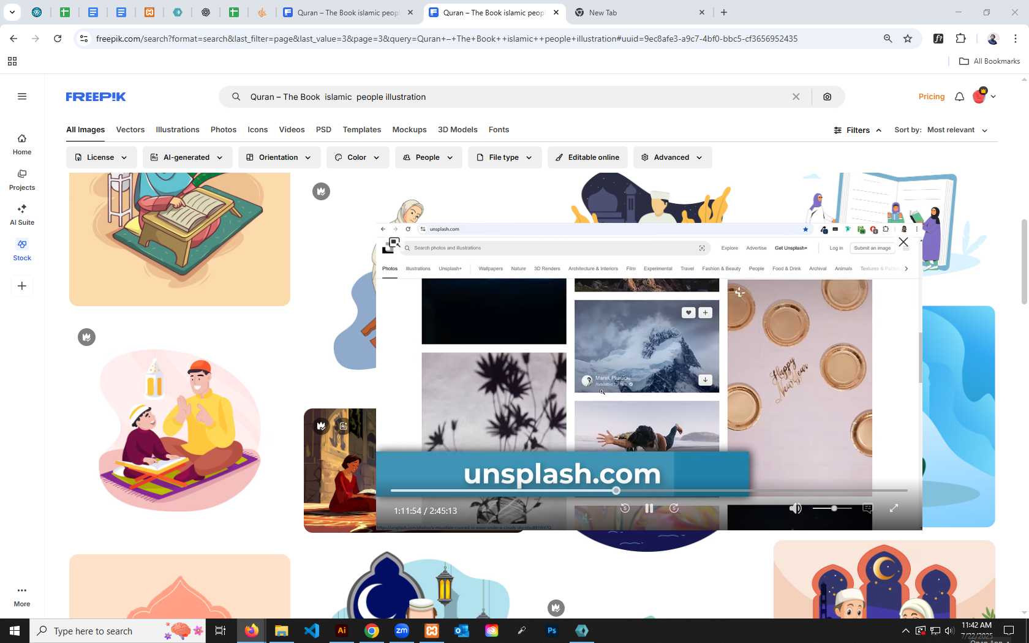The image size is (1029, 643).
Task: Open the Chrome profile avatar
Action: [x=992, y=39]
